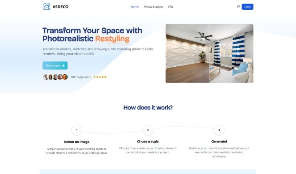Image resolution: width=296 pixels, height=174 pixels.
Task: Click the Watch as your room description
Action: coord(219,152)
